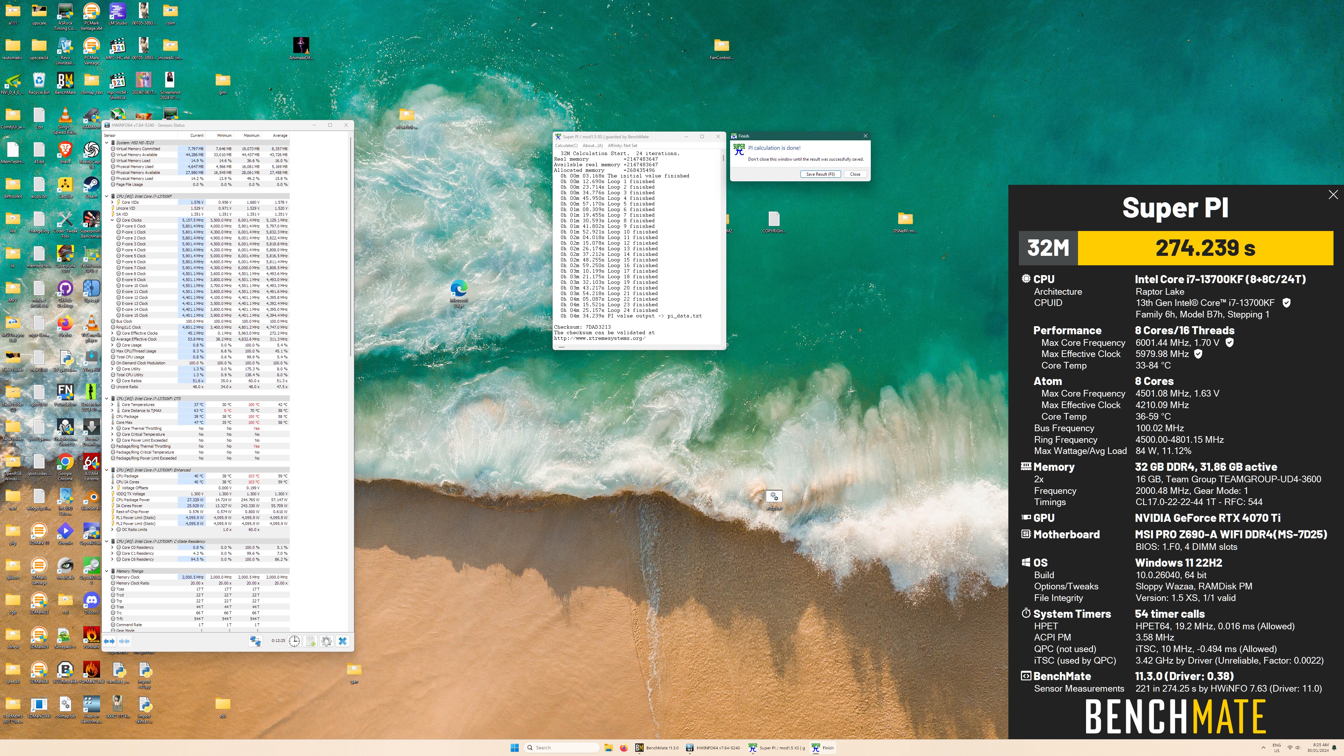Open the About...(A) menu in Super PI
Viewport: 1344px width, 756px height.
pyautogui.click(x=592, y=146)
